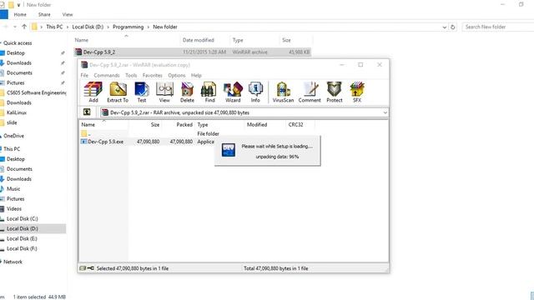Select Network in navigation pane
Viewport: 534px width, 300px height.
[x=13, y=262]
